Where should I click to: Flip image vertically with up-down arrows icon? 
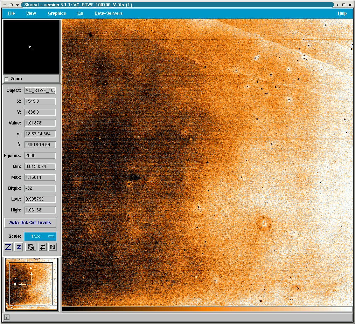(52, 247)
